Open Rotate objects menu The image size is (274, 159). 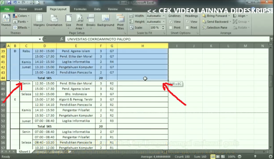point(241,27)
